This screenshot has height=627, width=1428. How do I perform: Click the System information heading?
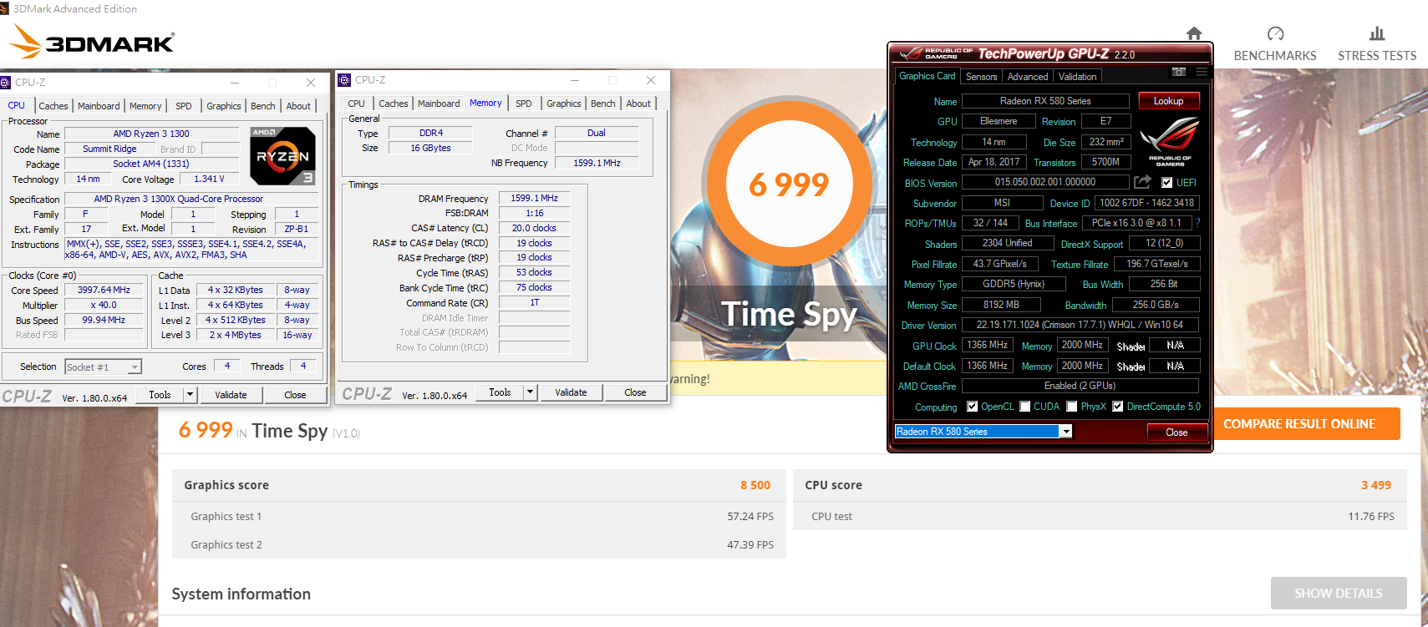click(x=241, y=594)
